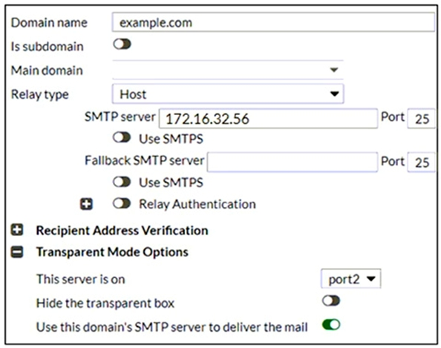
Task: Open the Relay type dropdown
Action: [228, 94]
